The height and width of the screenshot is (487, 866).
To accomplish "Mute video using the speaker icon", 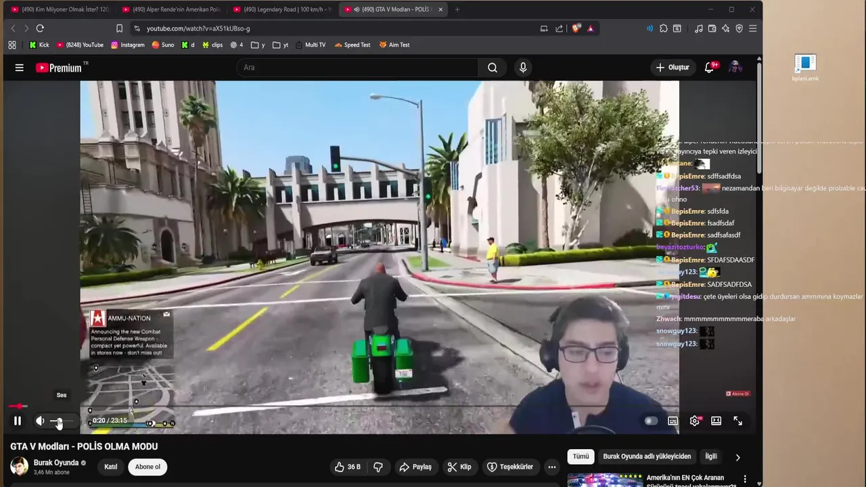I will click(40, 421).
